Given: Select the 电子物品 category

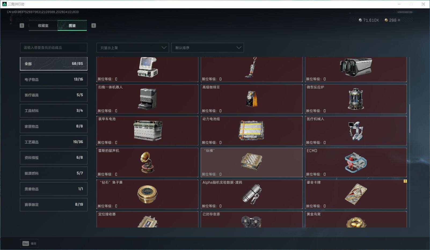Looking at the screenshot, I should click(x=54, y=79).
